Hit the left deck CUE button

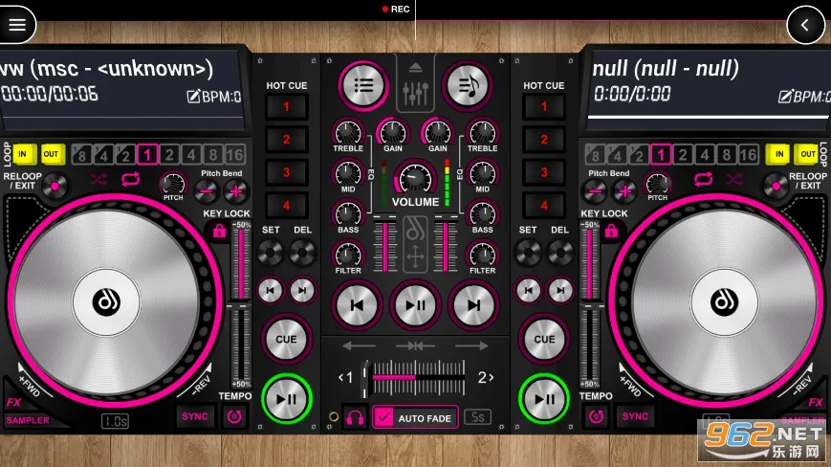[286, 340]
